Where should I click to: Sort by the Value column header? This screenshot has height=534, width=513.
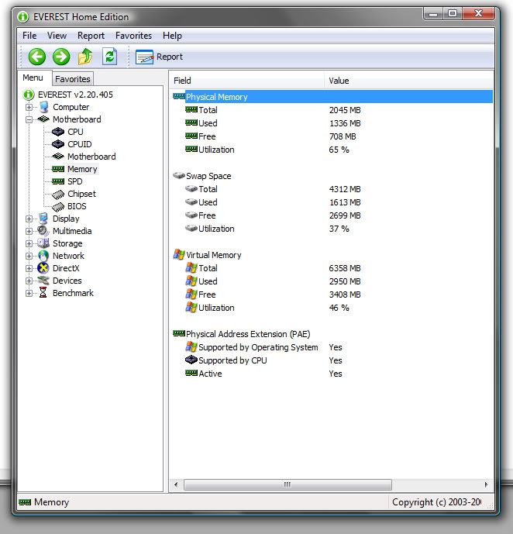pos(408,81)
